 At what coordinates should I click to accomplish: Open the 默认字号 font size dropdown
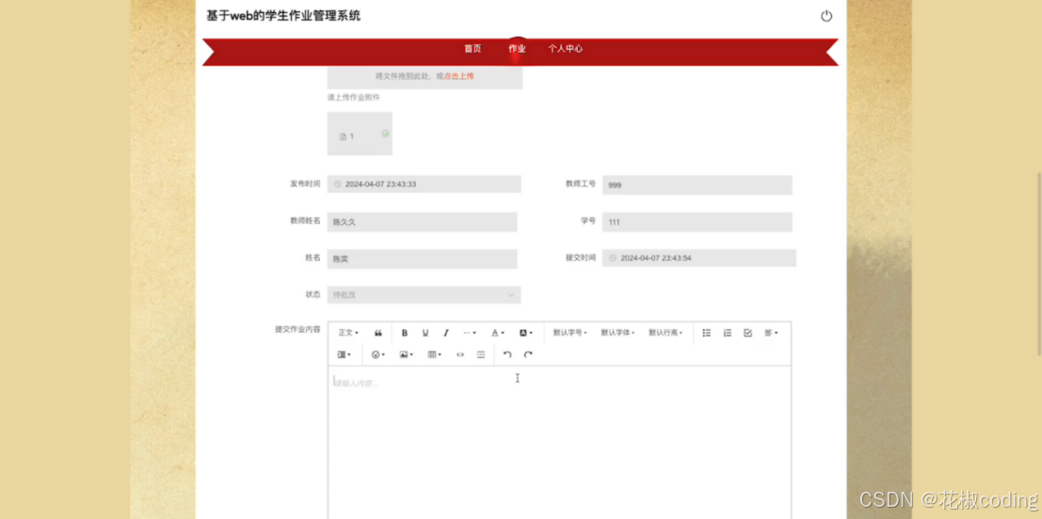tap(569, 333)
